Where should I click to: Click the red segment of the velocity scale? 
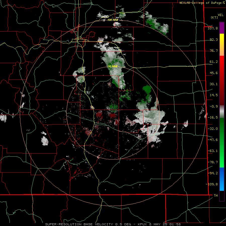222,80
